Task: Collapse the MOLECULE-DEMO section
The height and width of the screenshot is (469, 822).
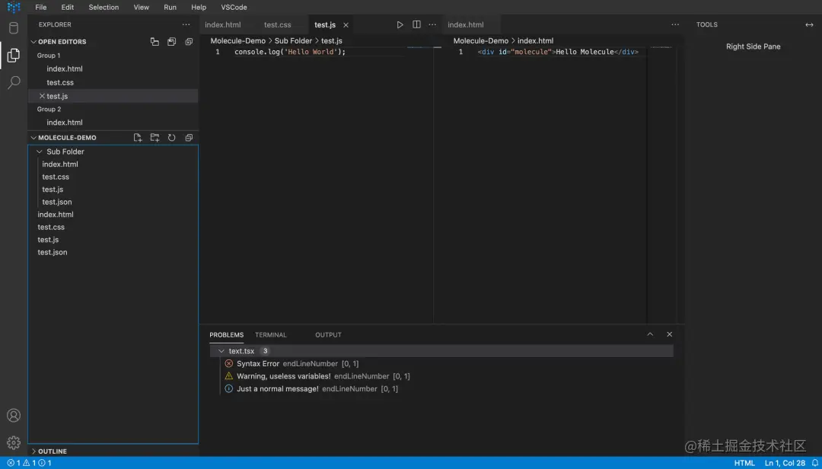Action: pos(33,138)
